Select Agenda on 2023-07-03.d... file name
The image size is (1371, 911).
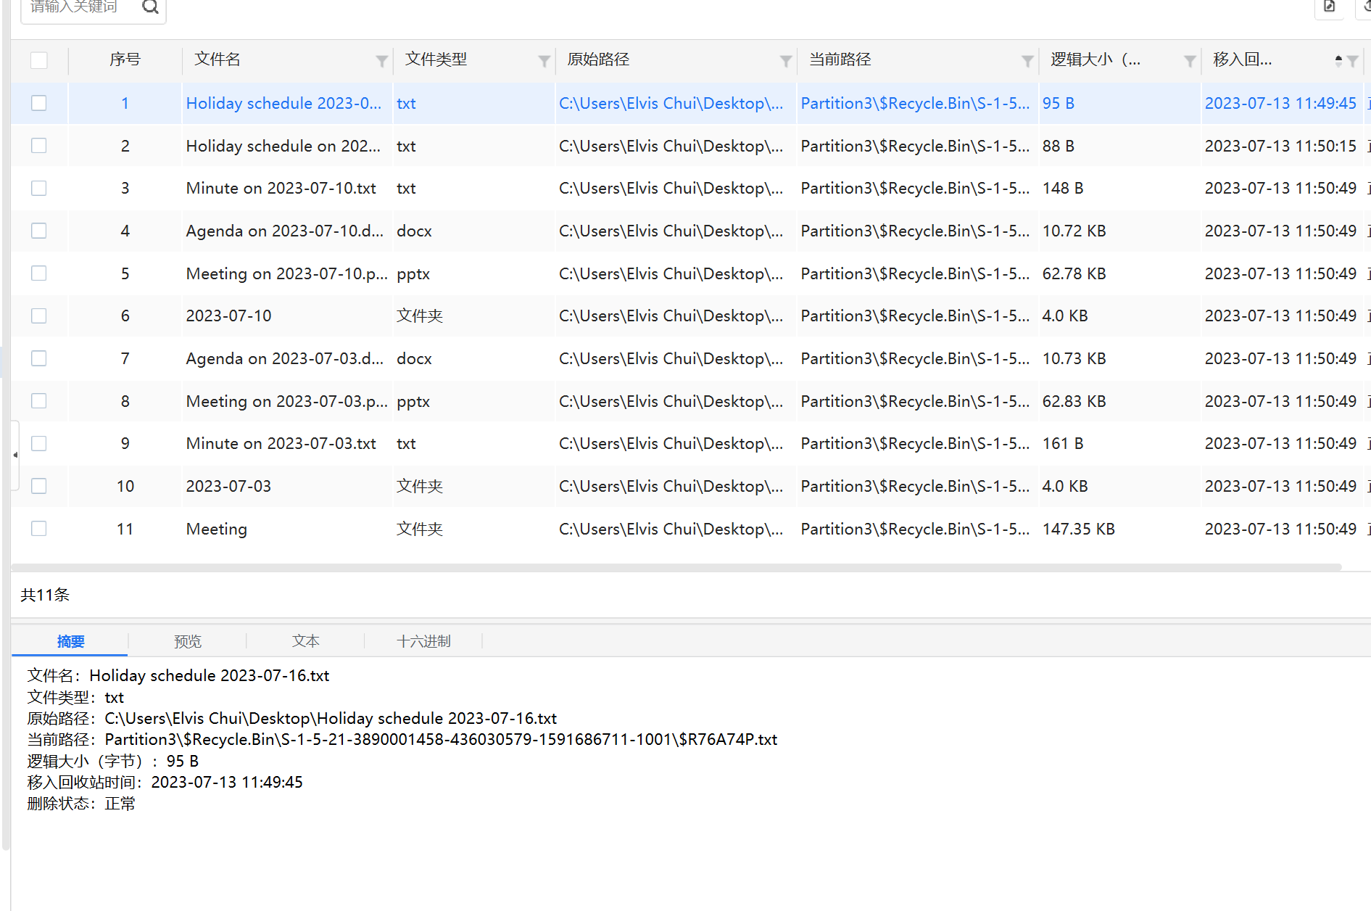(x=284, y=358)
